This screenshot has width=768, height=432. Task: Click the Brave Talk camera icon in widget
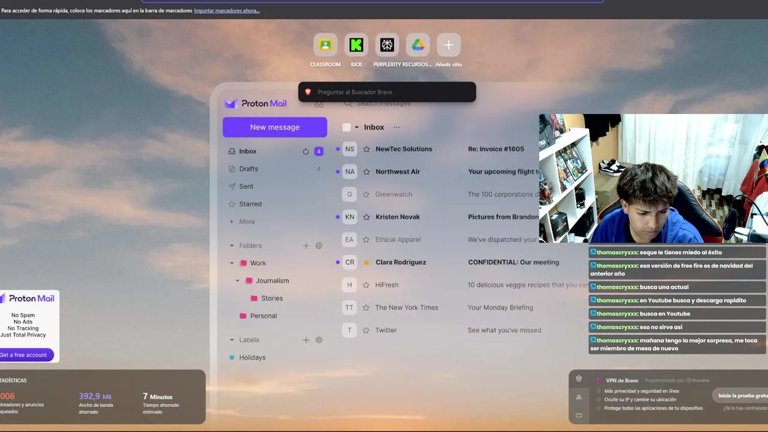(x=579, y=415)
